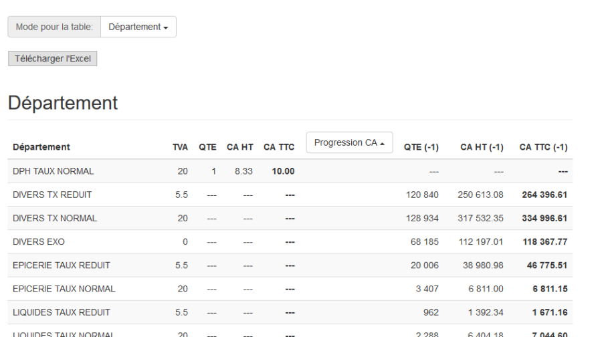
Task: Select the DPH TAUX NORMAL row
Action: coord(53,171)
